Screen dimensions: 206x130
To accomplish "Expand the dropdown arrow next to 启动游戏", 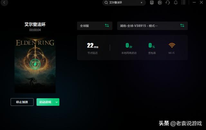I will tap(57, 102).
